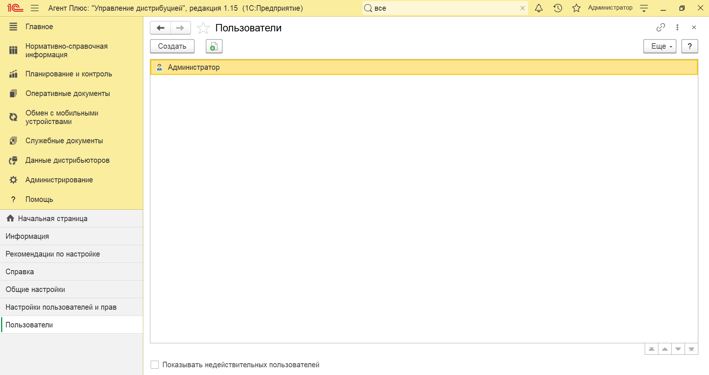The height and width of the screenshot is (375, 709).
Task: Click the 1C logo icon
Action: [15, 8]
